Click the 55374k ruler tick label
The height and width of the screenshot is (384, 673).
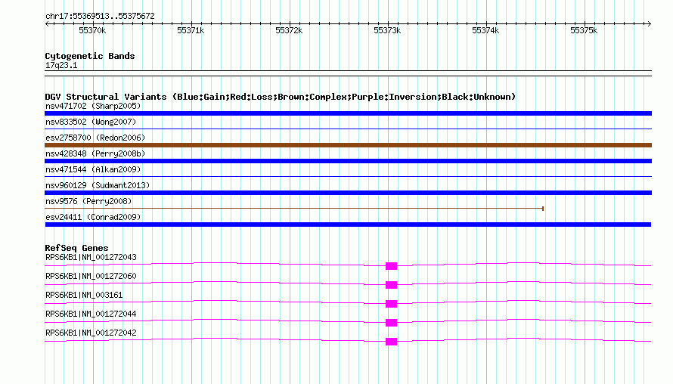point(485,30)
